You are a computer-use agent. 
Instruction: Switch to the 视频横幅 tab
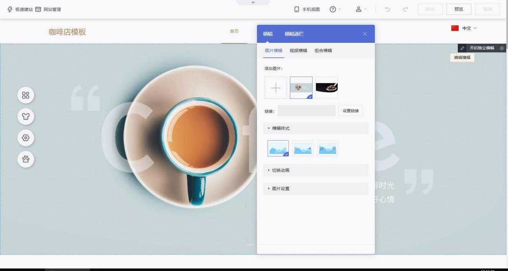point(298,50)
